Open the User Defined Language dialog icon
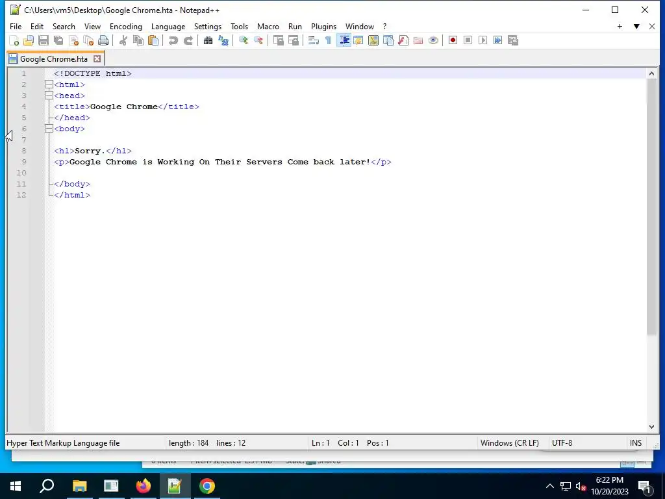This screenshot has height=499, width=665. click(358, 40)
